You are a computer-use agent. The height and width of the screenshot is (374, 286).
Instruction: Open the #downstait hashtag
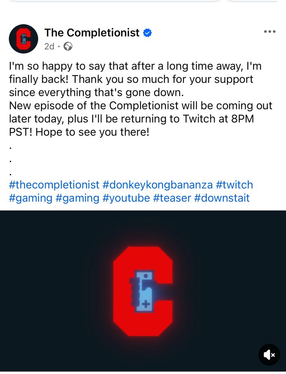[222, 198]
